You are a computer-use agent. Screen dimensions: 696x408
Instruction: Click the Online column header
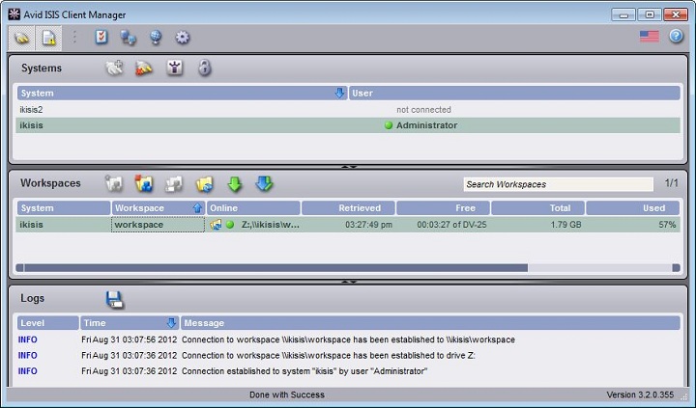coord(253,207)
